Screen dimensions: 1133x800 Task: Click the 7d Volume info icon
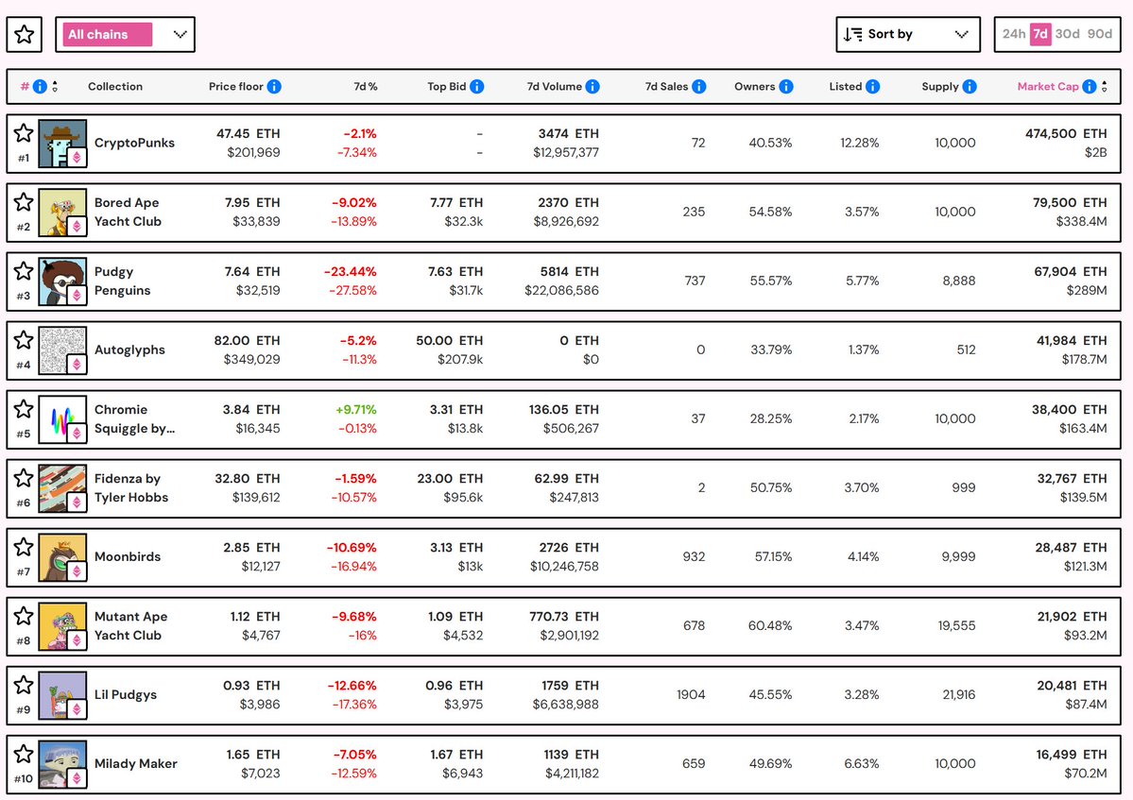coord(592,87)
